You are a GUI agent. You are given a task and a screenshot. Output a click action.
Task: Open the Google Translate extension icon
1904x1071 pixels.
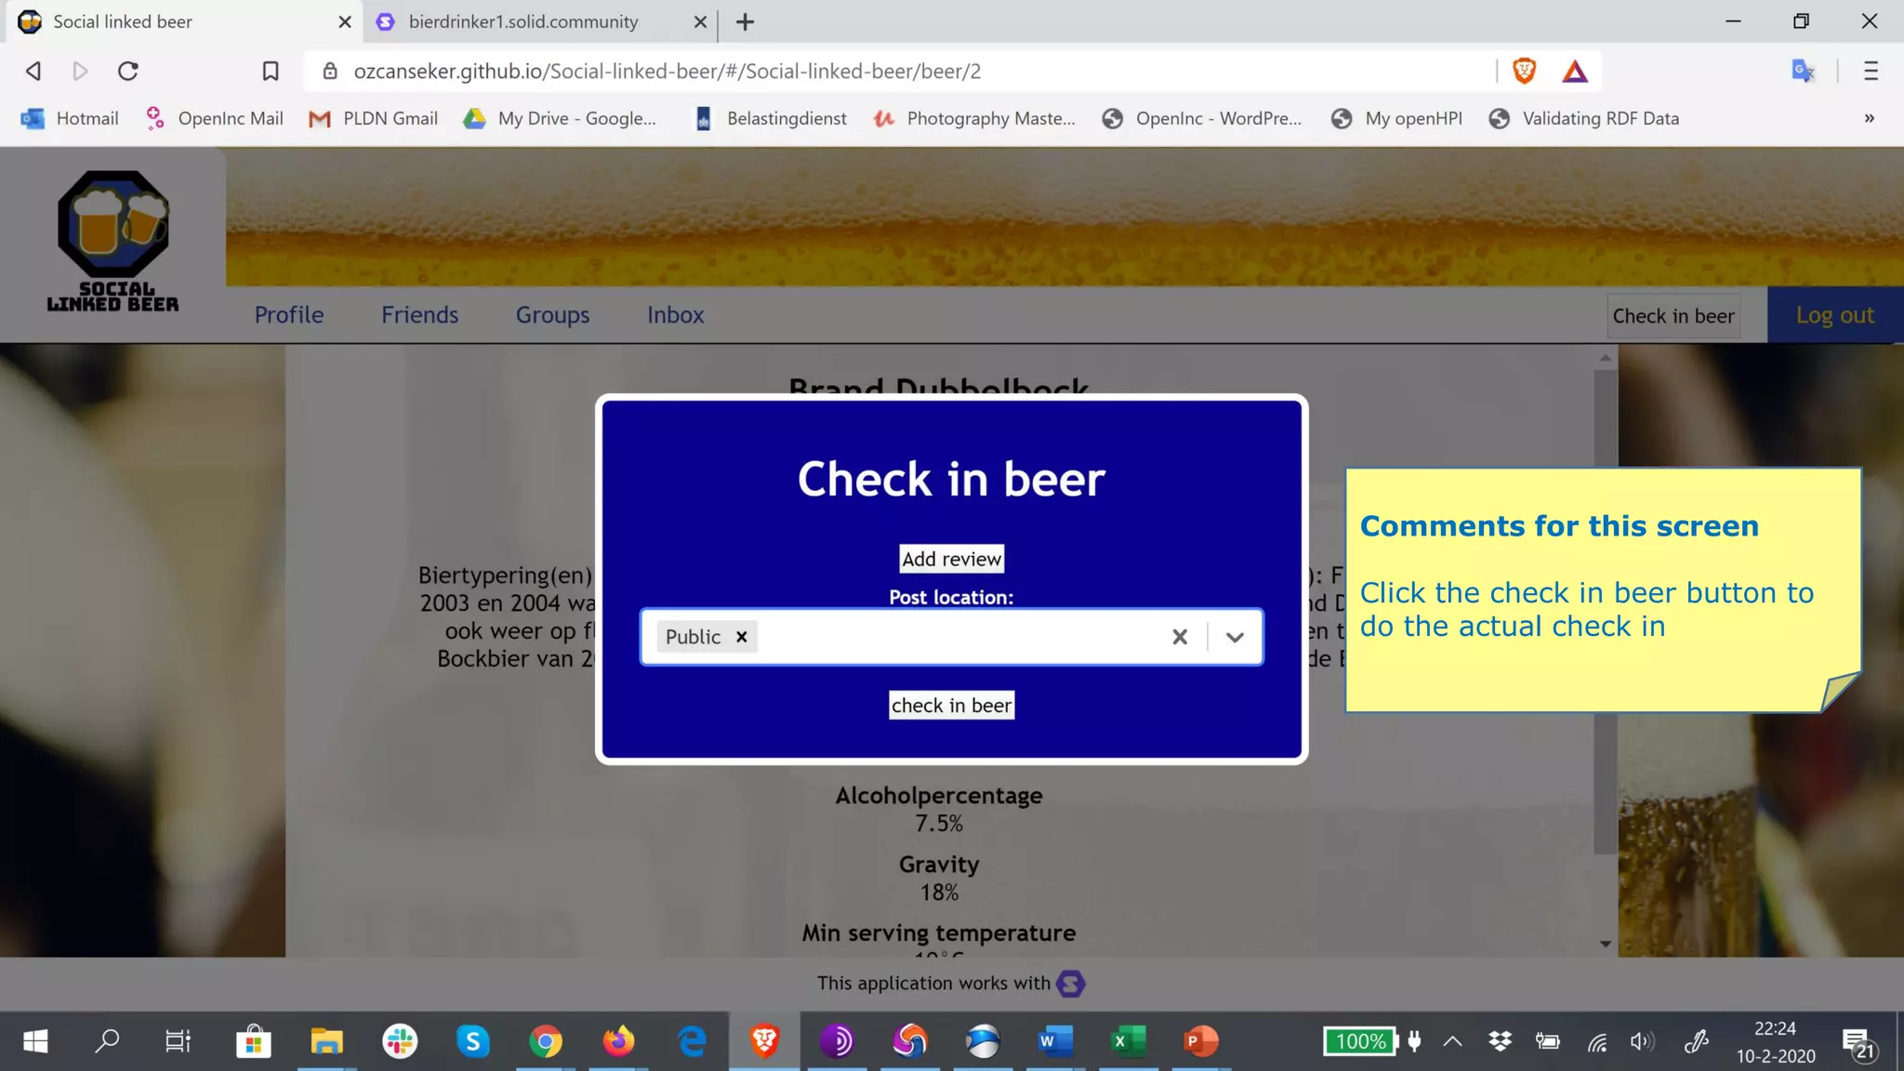click(1803, 71)
